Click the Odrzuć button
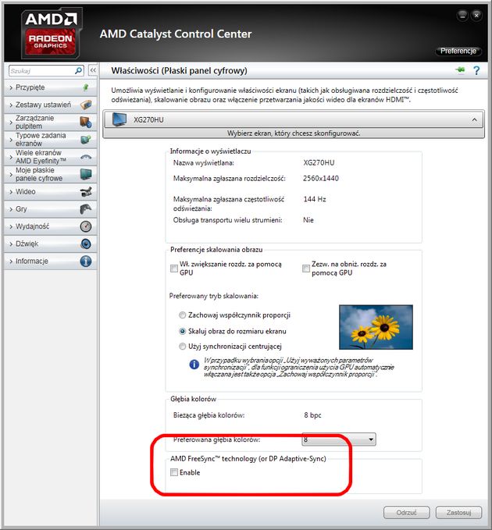Image resolution: width=492 pixels, height=530 pixels. pyautogui.click(x=406, y=512)
